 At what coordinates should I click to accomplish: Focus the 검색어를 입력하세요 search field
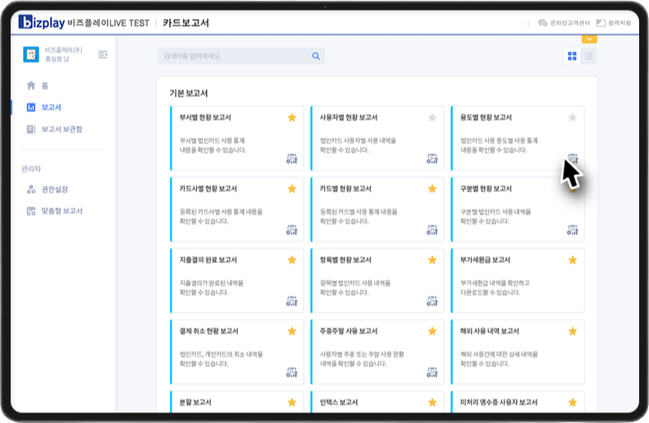[241, 57]
